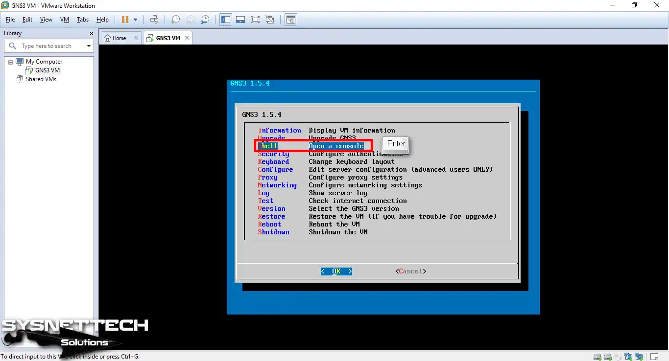Close the Home tab
The width and height of the screenshot is (669, 361).
pos(136,38)
